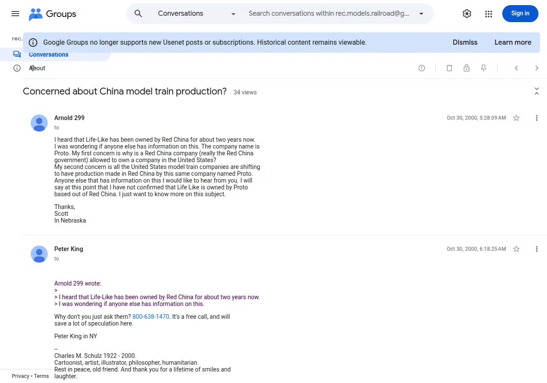Viewport: 547px width, 383px height.
Task: Click Learn more in the banner
Action: (x=513, y=43)
